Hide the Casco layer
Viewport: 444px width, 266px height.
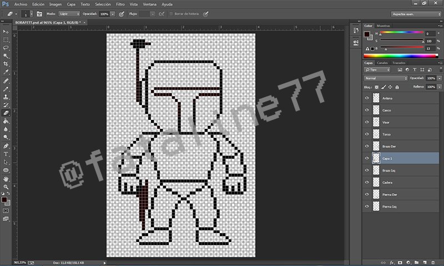click(x=367, y=110)
